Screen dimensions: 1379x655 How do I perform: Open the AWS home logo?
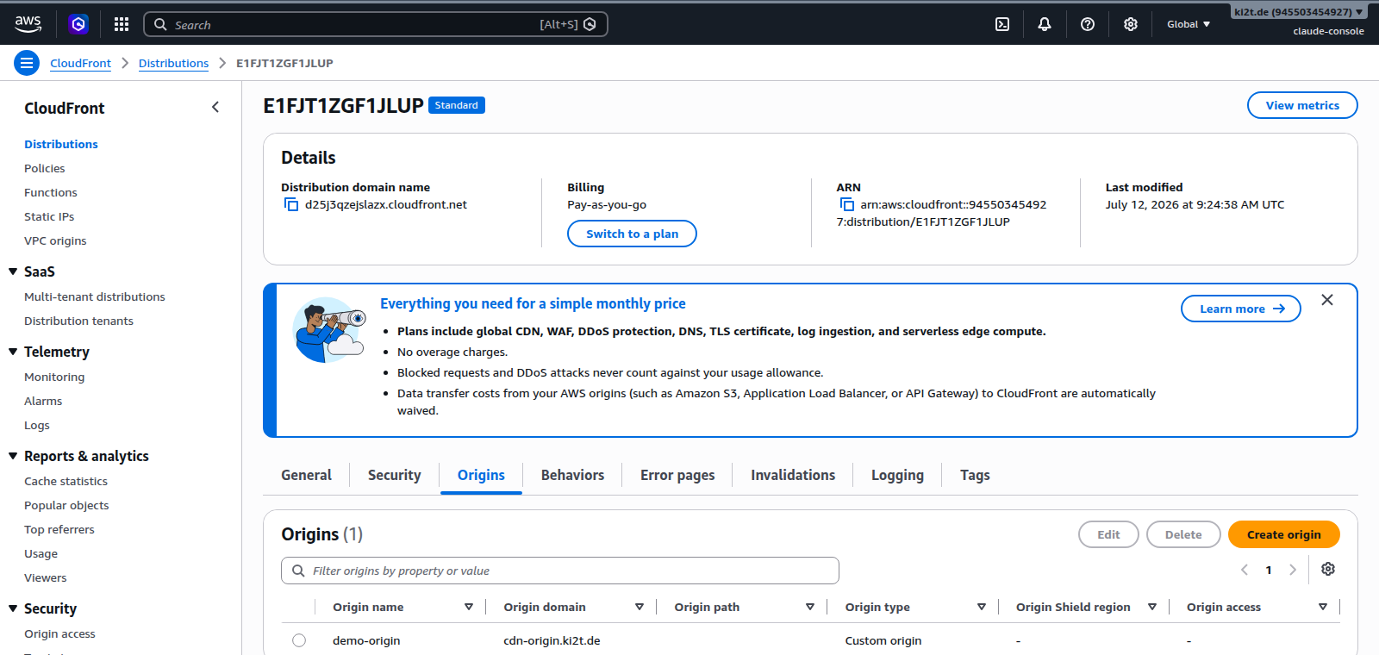click(28, 24)
